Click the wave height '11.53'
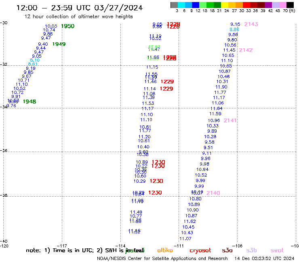The height and width of the screenshot is (262, 299). tap(148, 103)
